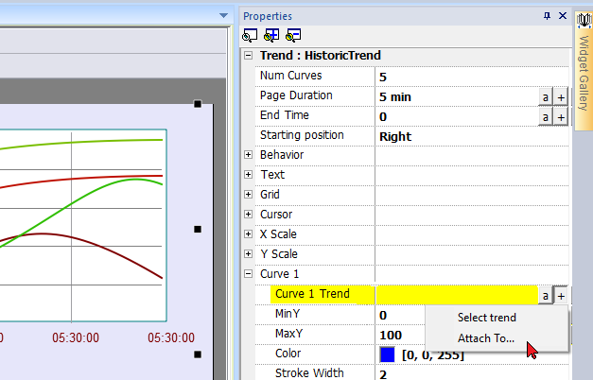Open the panel dropdown arrow above Properties
This screenshot has width=593, height=380.
[224, 16]
